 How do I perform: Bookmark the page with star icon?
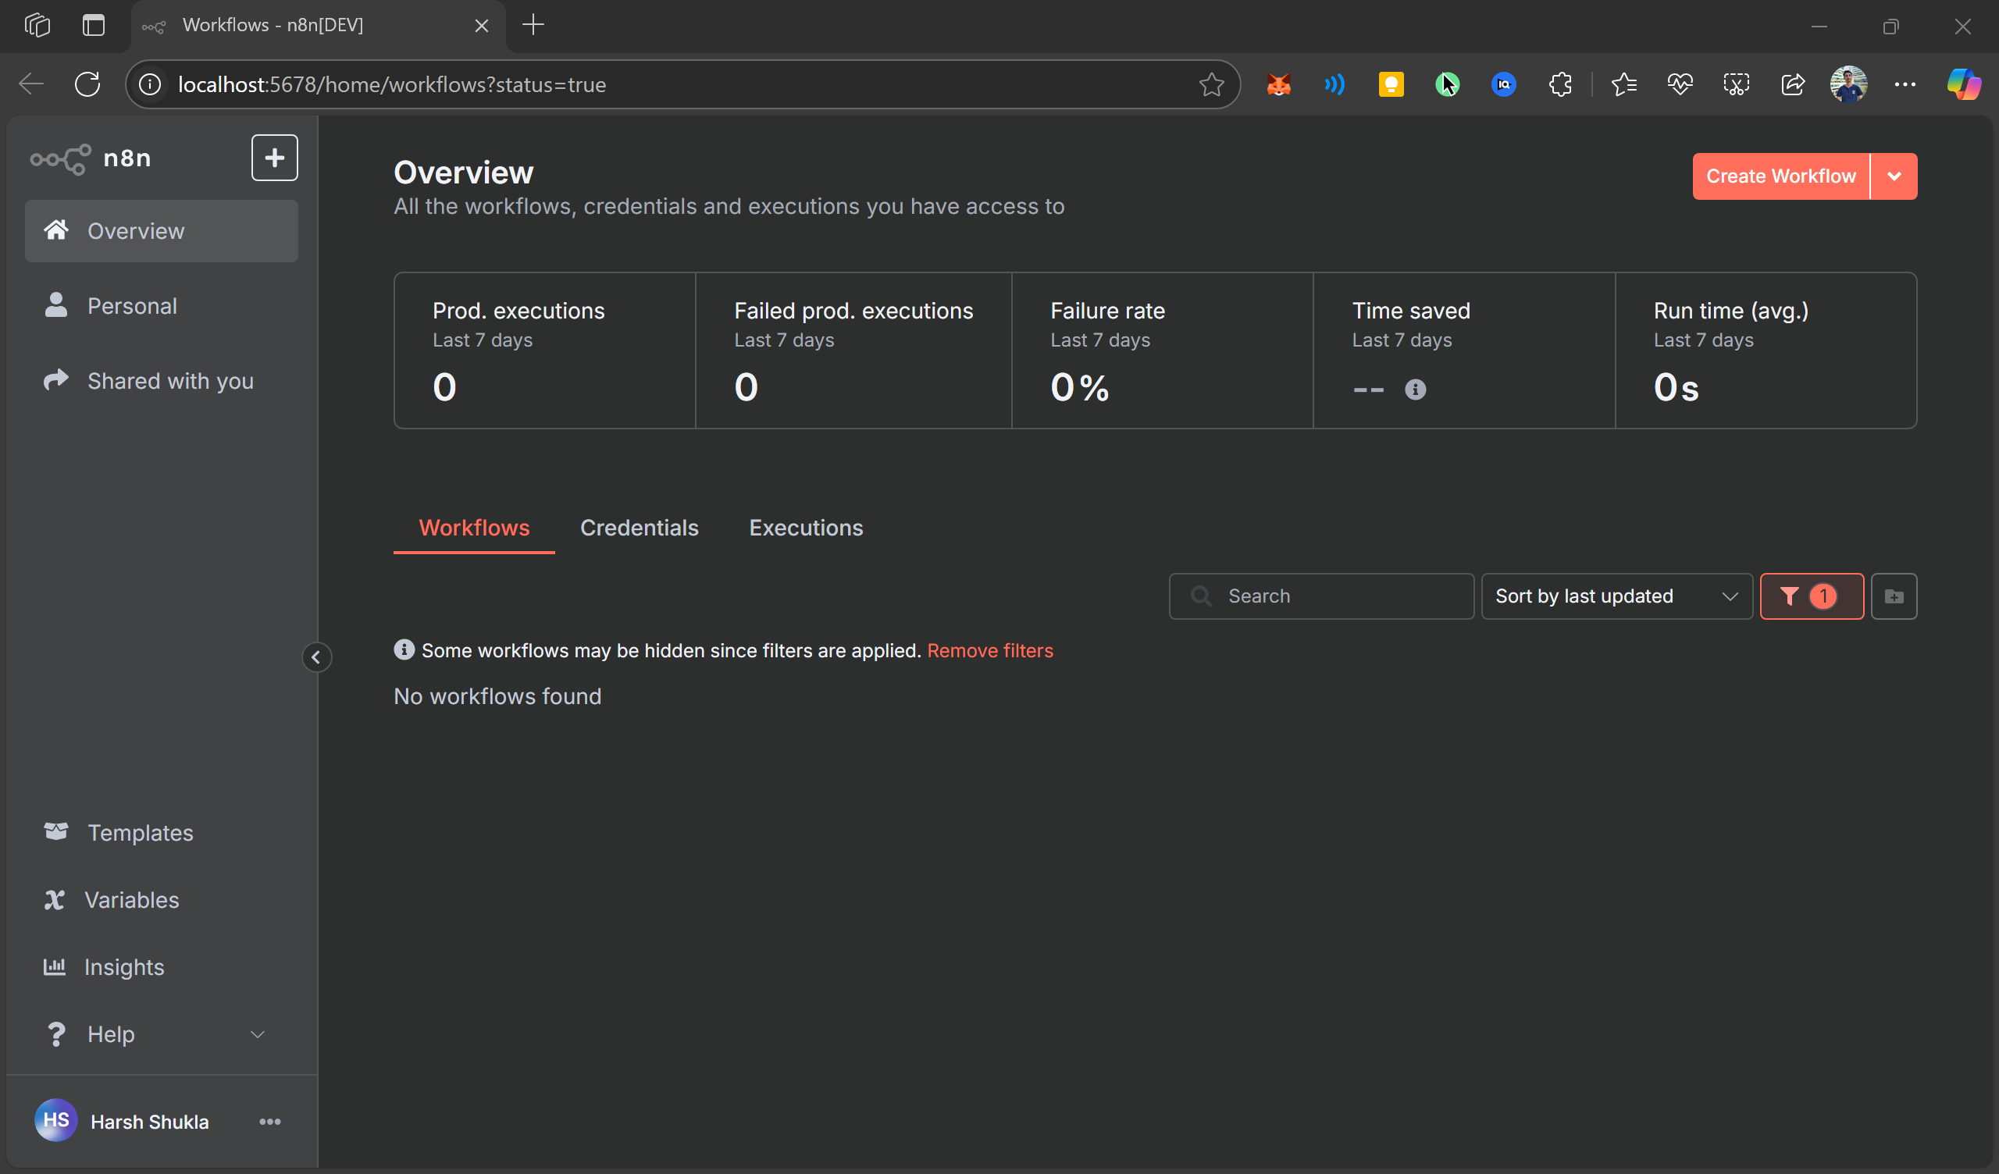1210,84
